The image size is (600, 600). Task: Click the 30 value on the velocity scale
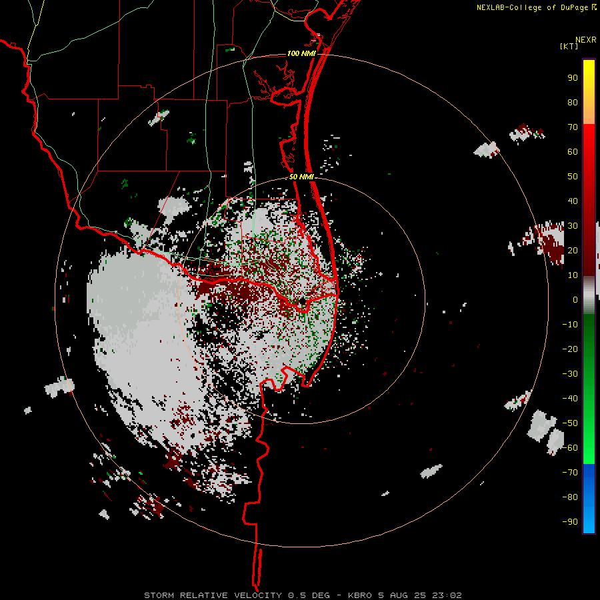pos(573,226)
